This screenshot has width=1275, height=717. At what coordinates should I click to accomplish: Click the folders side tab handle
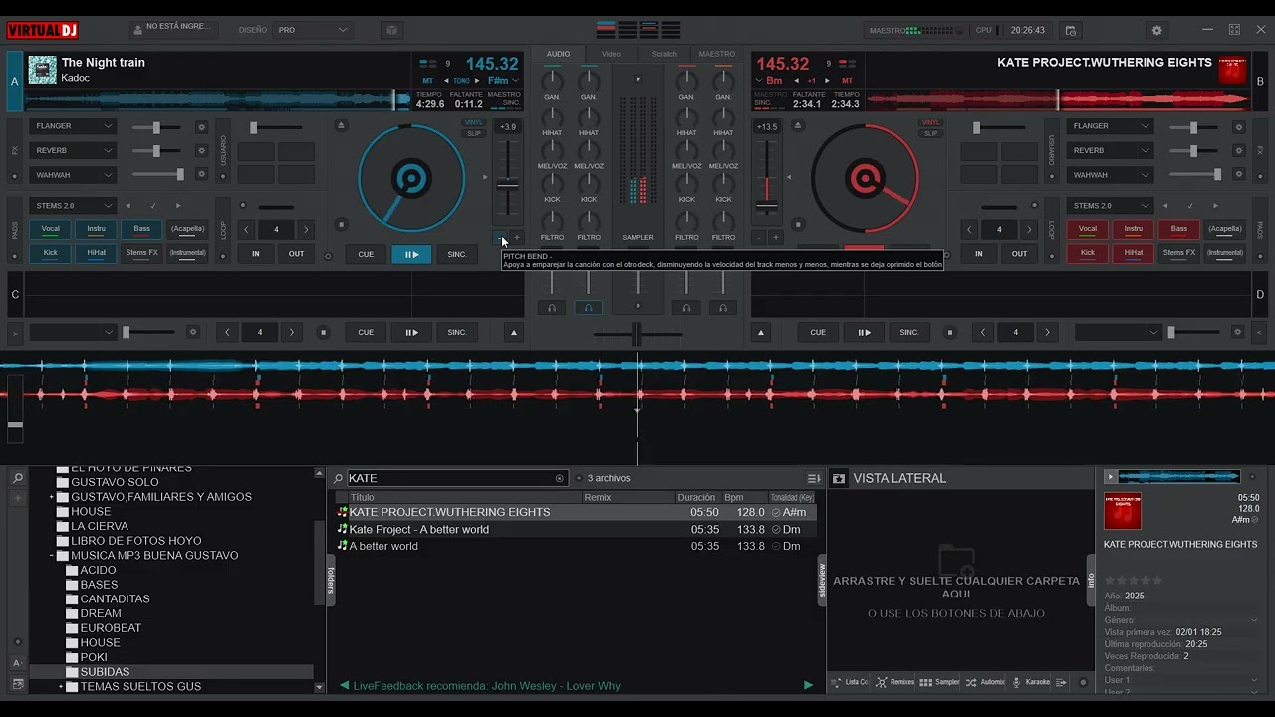click(331, 581)
